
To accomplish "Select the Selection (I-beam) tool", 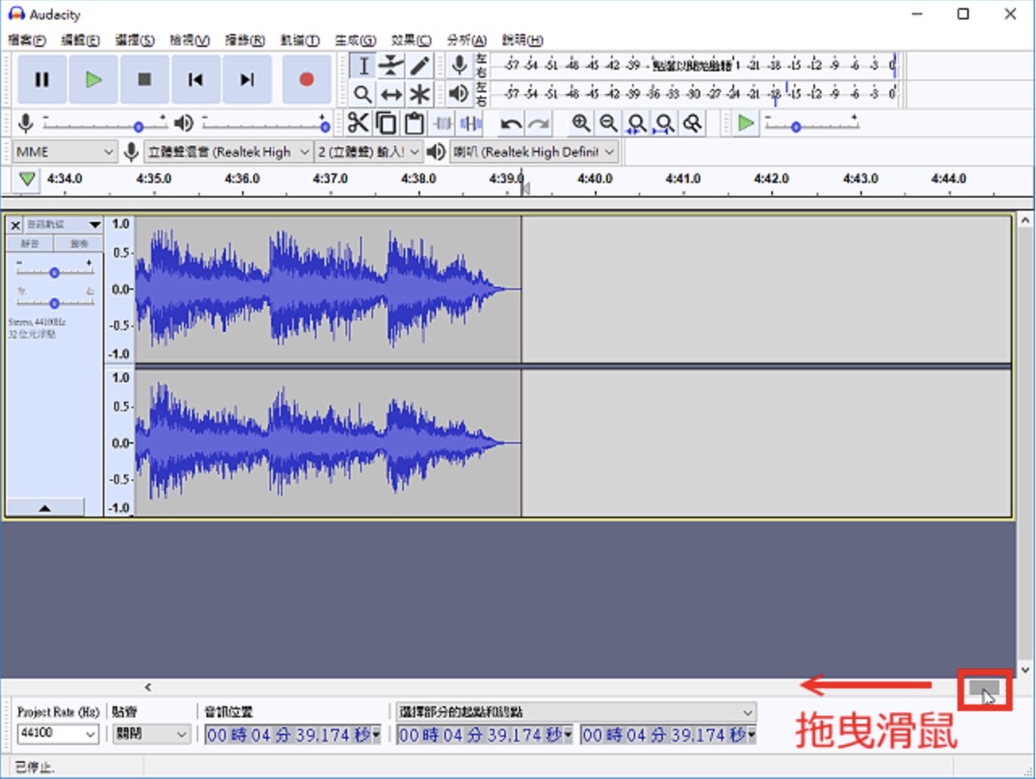I will tap(363, 66).
